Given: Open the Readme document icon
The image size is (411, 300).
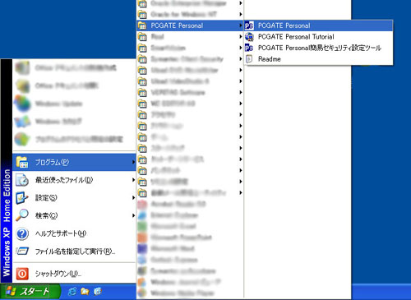Looking at the screenshot, I should (249, 59).
